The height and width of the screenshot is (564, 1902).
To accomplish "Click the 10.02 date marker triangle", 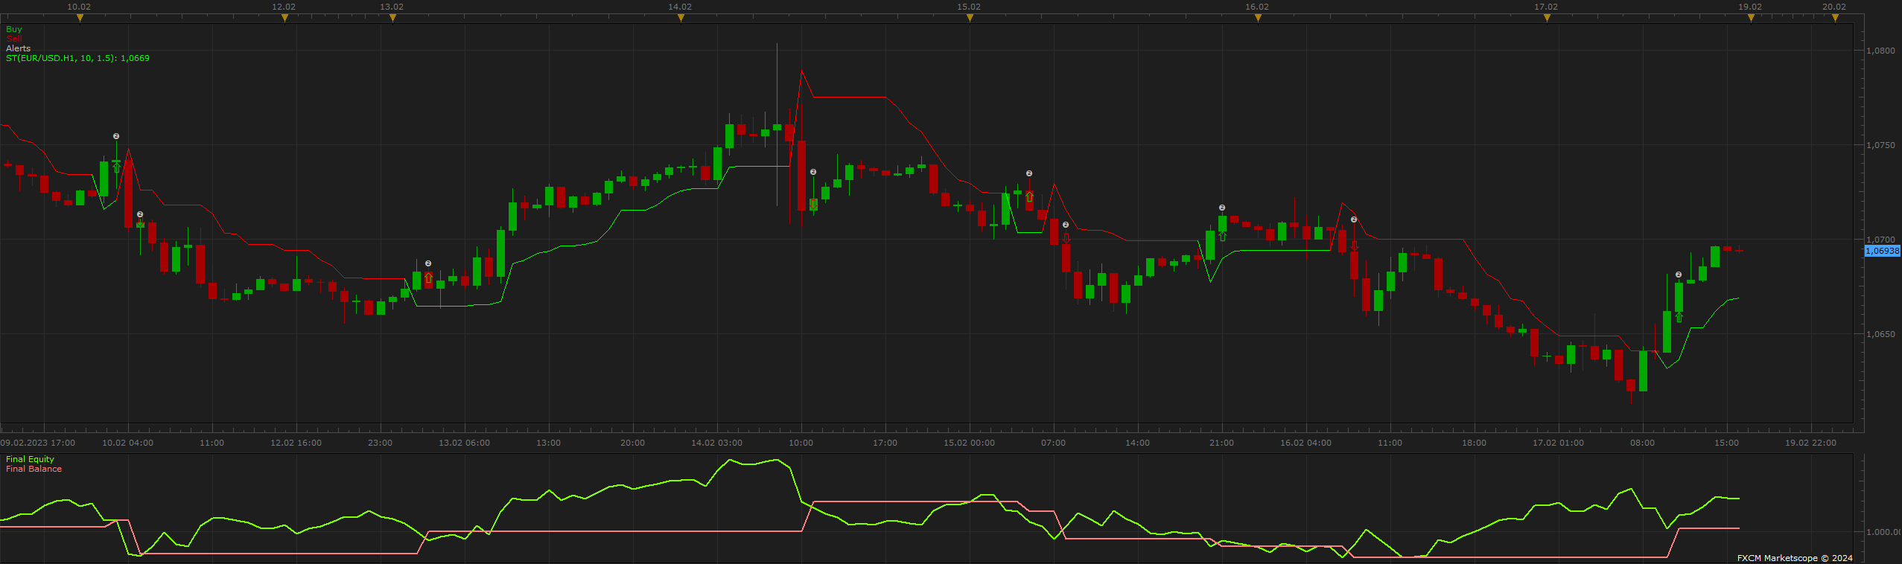I will [x=80, y=18].
